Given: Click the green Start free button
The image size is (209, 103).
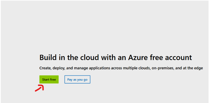Looking at the screenshot, I should pos(49,80).
